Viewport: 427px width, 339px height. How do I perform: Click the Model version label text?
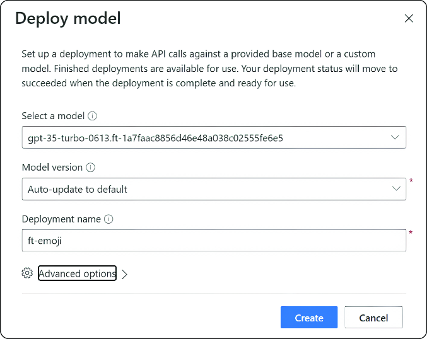point(52,168)
